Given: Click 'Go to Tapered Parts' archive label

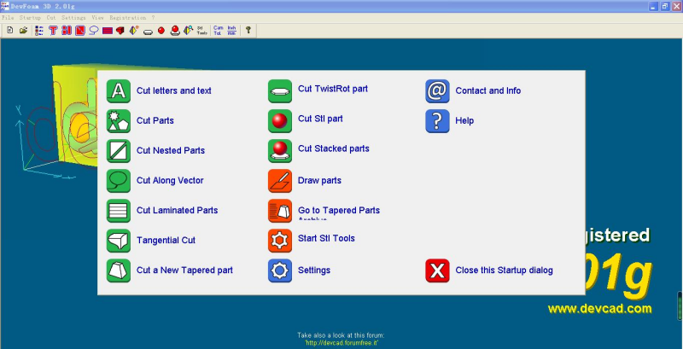Looking at the screenshot, I should coord(339,211).
